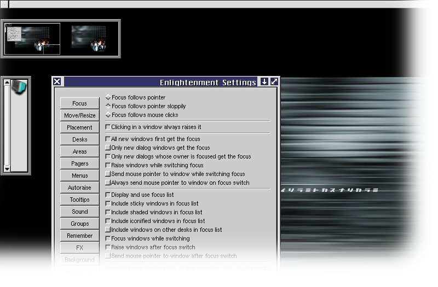Click the iconbox scroll up arrow

pos(7,83)
